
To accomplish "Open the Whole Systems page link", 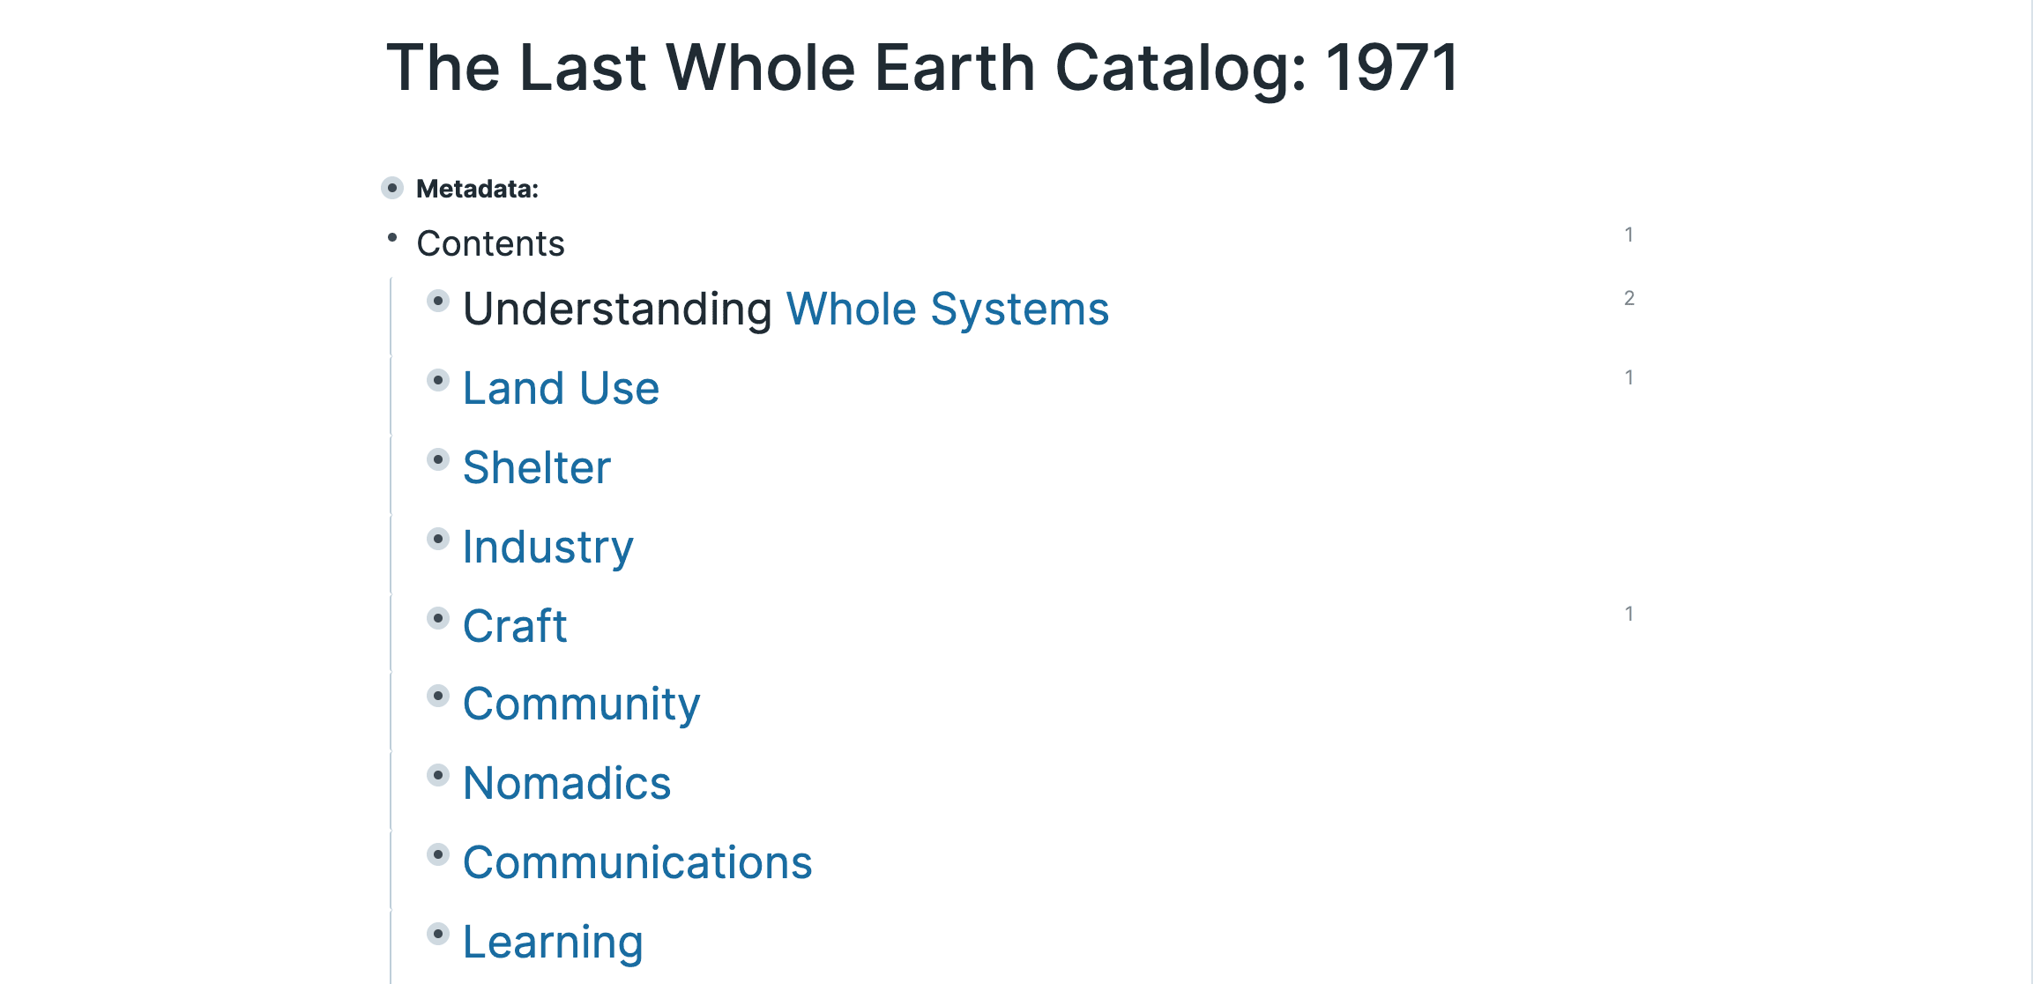I will 947,309.
